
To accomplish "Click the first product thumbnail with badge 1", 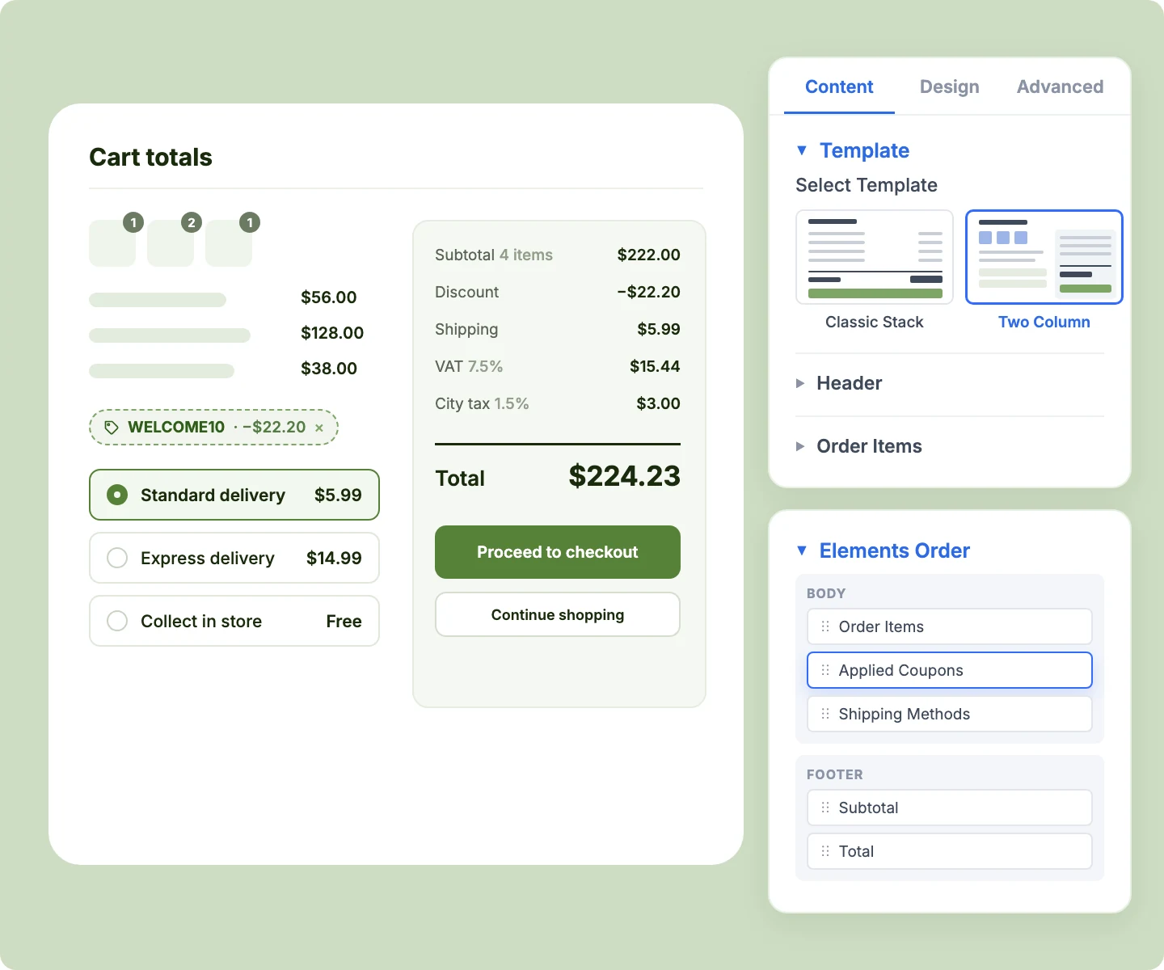I will pos(112,243).
